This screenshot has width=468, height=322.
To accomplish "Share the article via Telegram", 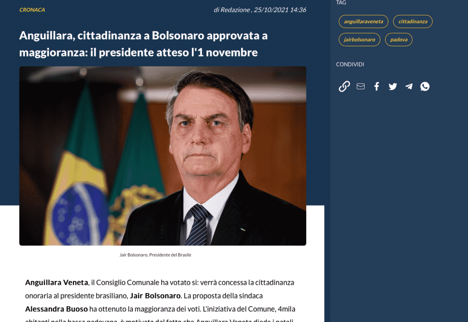I will click(409, 86).
